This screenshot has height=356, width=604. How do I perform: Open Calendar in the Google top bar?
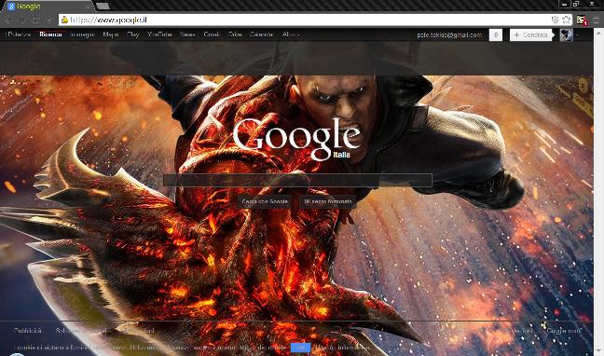tap(262, 34)
